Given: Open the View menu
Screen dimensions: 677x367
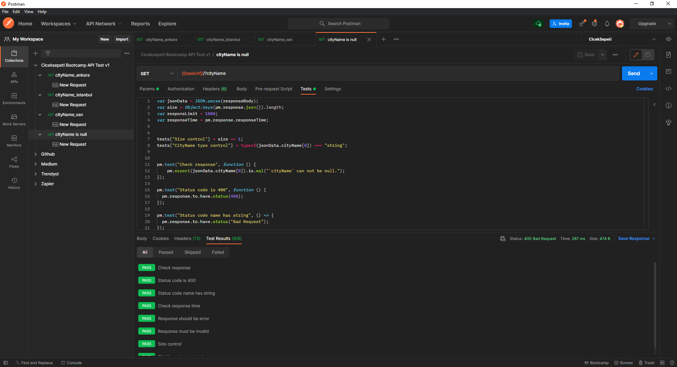Looking at the screenshot, I should [x=29, y=11].
